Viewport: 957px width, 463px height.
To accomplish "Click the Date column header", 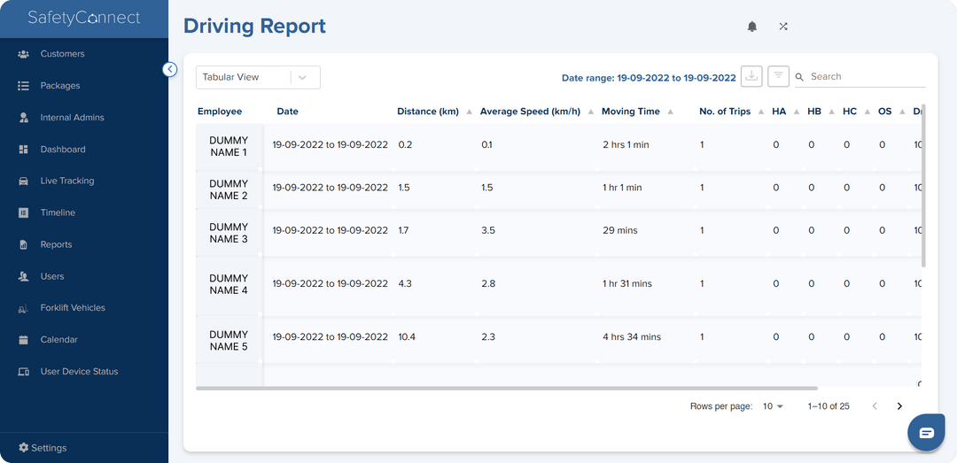I will click(x=287, y=112).
